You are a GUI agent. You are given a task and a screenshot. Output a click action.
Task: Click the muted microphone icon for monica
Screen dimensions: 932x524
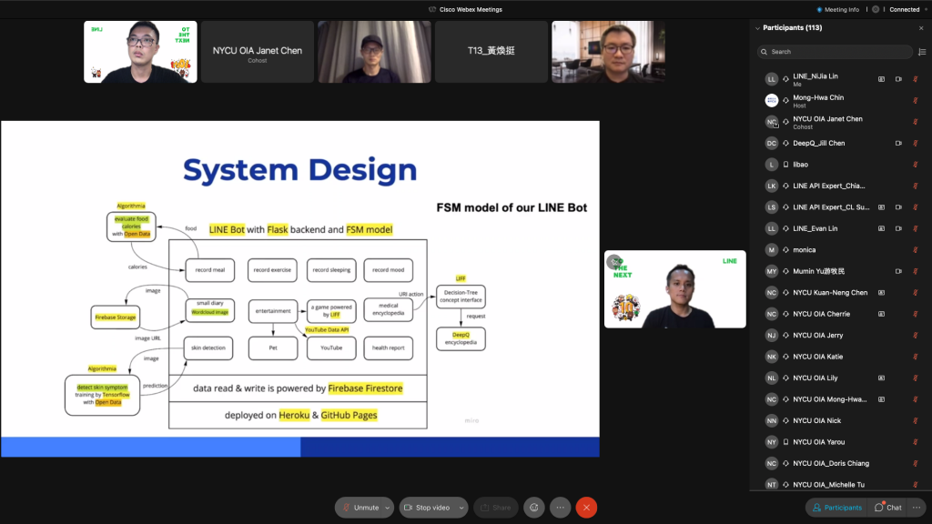click(x=916, y=250)
